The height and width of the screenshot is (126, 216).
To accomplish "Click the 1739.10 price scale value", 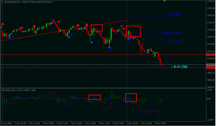I will 211,22.
